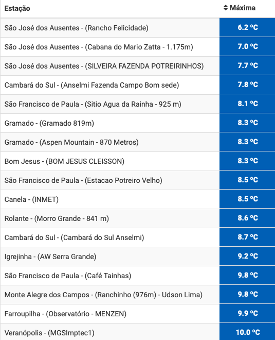Select the BOM JESUS CLEISSON row

tap(138, 161)
